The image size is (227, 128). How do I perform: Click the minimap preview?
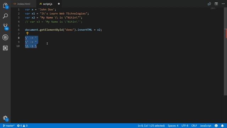pyautogui.click(x=214, y=9)
